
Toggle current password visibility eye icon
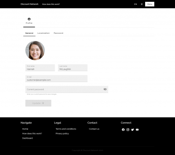pyautogui.click(x=105, y=89)
